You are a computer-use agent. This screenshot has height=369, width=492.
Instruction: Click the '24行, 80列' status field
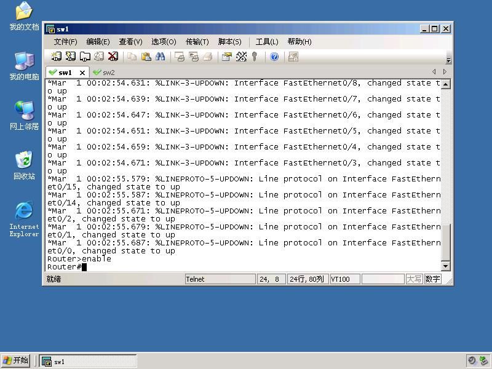308,279
